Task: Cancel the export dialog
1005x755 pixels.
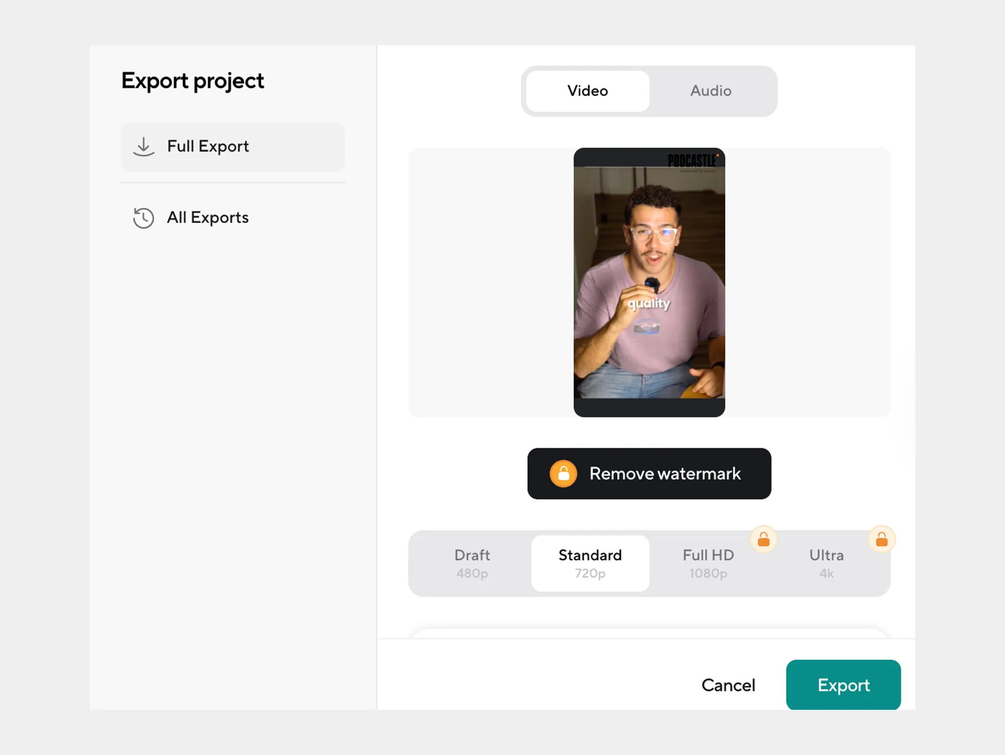Action: tap(728, 685)
